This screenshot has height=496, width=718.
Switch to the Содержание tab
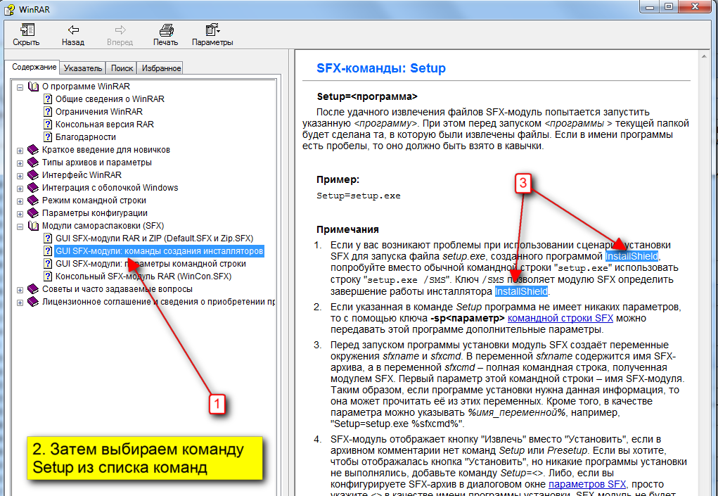click(34, 67)
